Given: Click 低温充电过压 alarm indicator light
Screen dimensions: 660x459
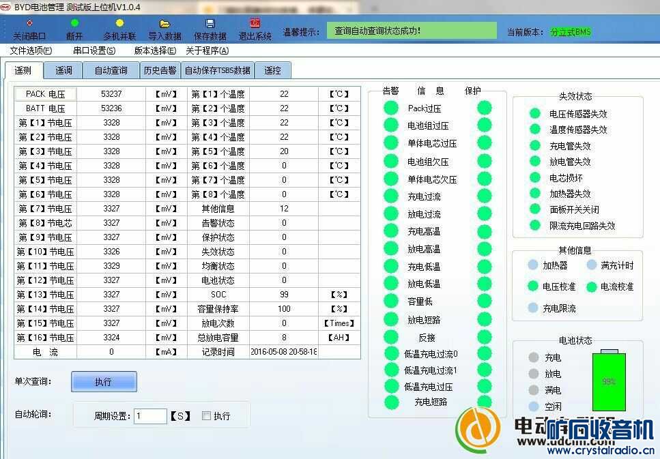Looking at the screenshot, I should [392, 386].
